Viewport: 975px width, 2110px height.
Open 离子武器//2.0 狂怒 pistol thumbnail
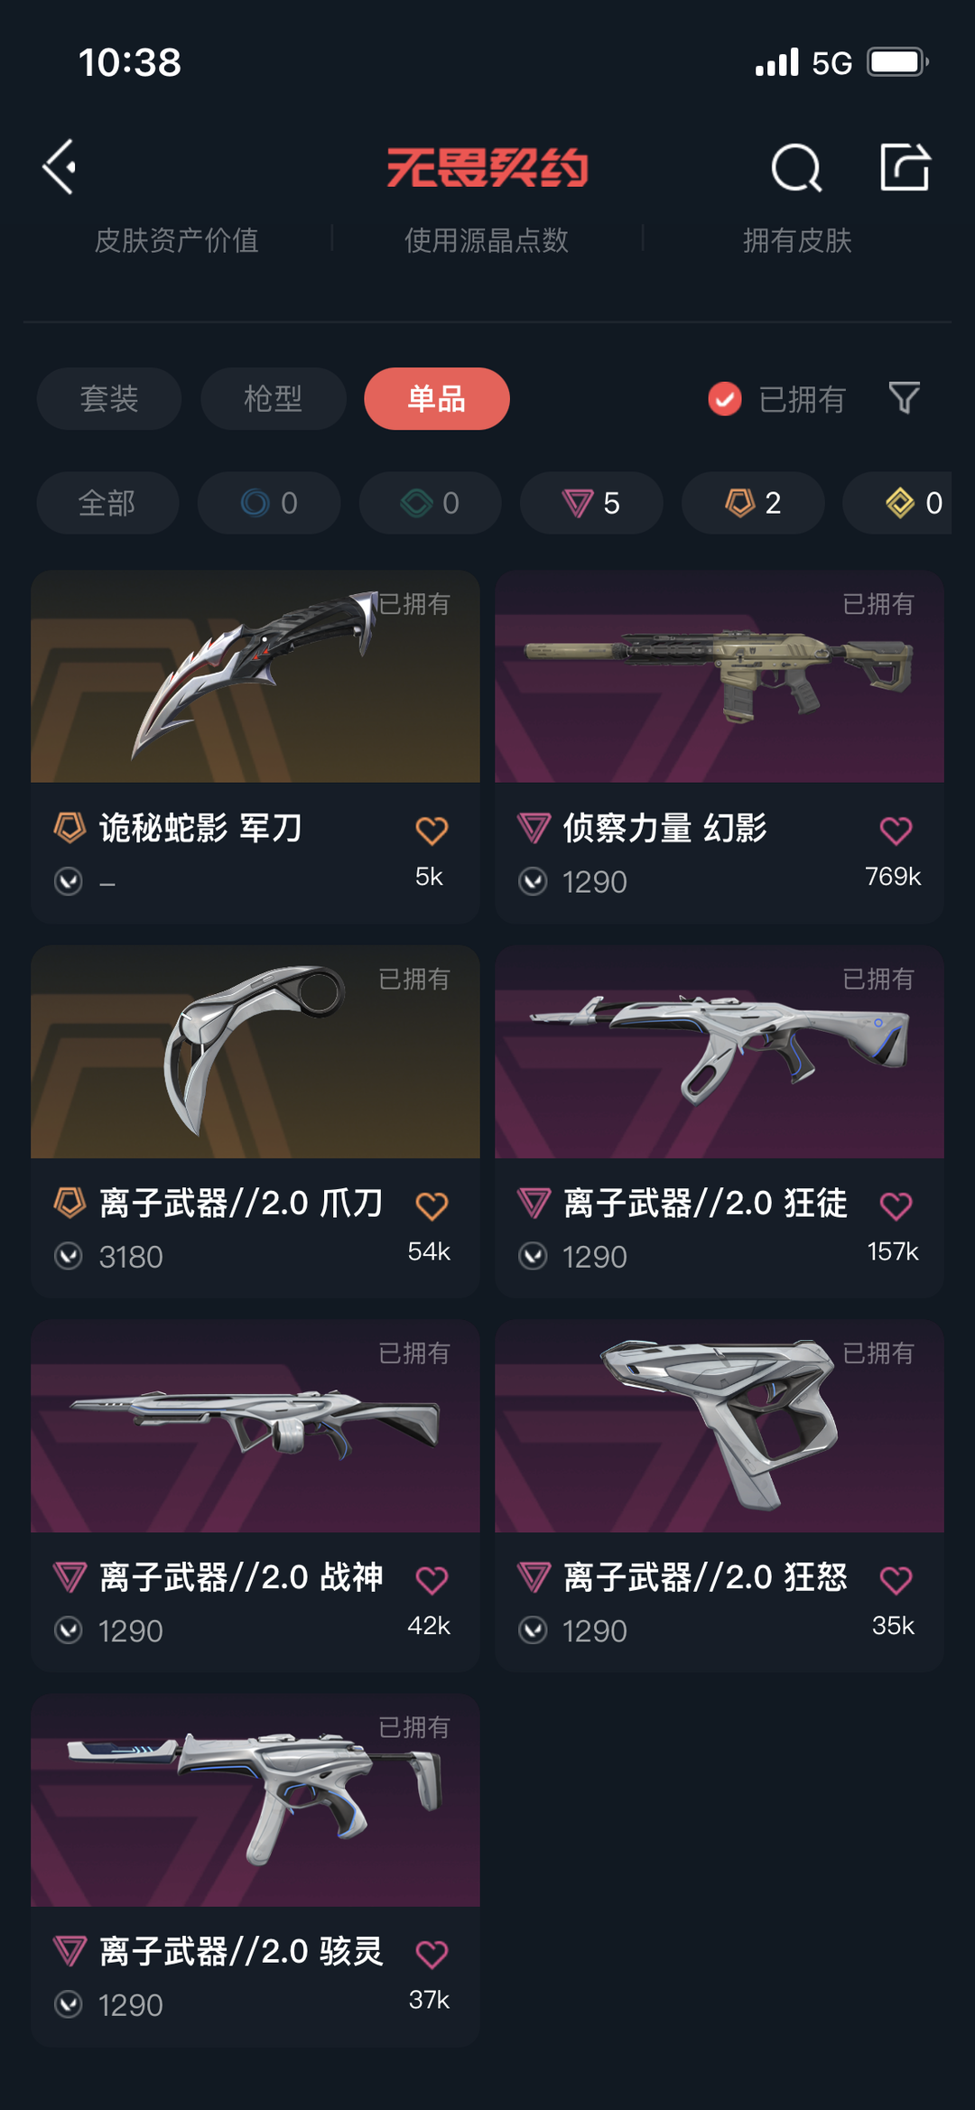pyautogui.click(x=720, y=1427)
